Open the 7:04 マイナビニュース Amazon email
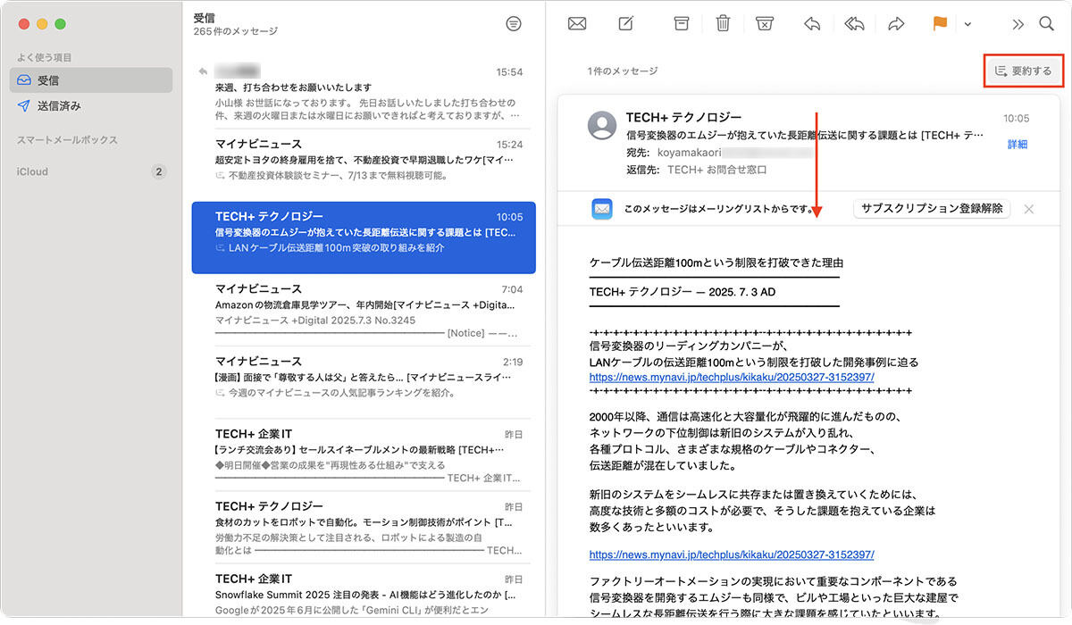 [x=364, y=311]
